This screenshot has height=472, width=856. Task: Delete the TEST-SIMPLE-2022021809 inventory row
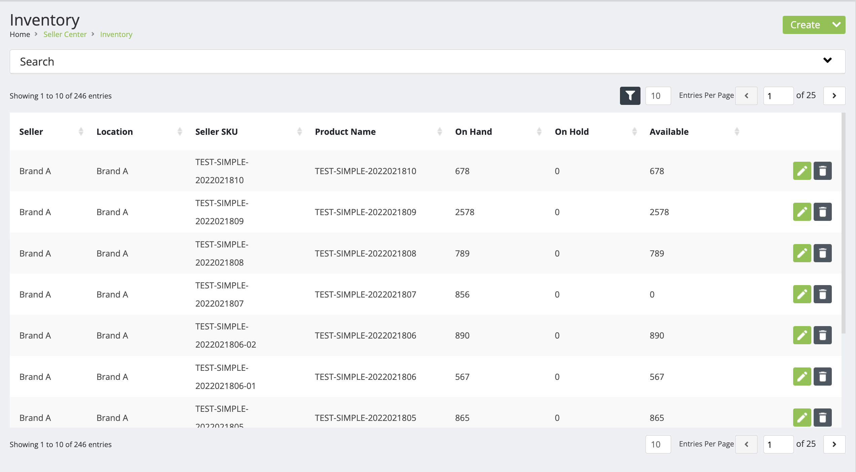[822, 212]
